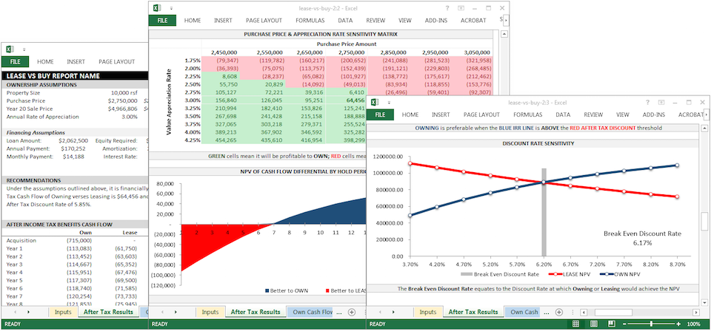
Task: Click Excel logo icon in leftmost window
Action: 10,50
